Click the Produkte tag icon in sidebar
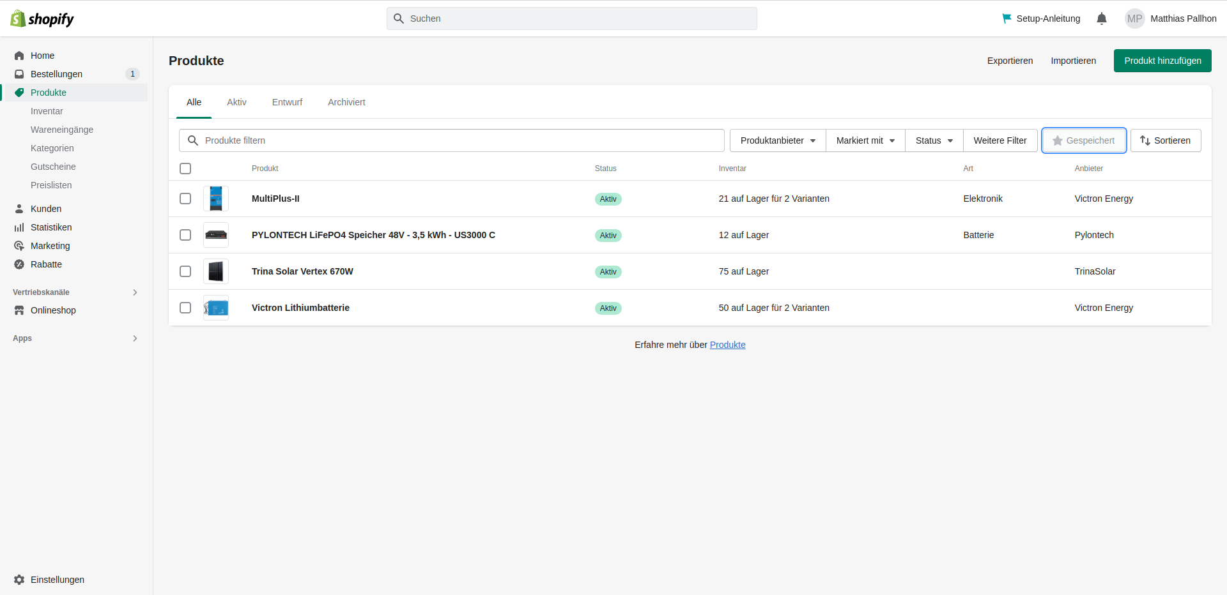The image size is (1227, 595). coord(19,93)
